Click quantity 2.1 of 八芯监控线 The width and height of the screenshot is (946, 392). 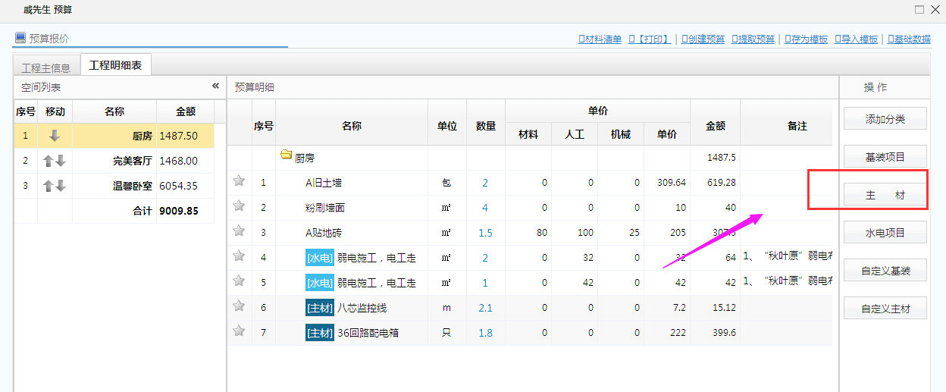(485, 308)
